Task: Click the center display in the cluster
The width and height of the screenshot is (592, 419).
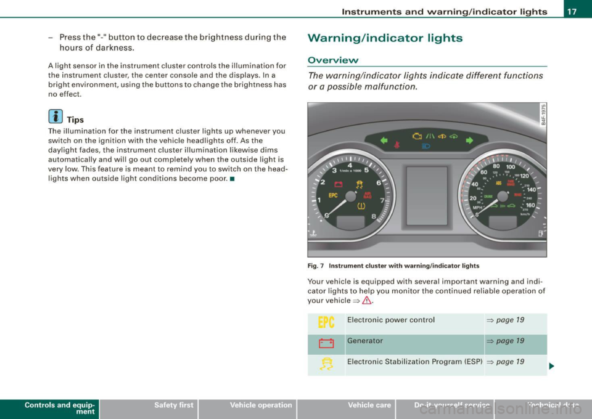Action: [427, 196]
